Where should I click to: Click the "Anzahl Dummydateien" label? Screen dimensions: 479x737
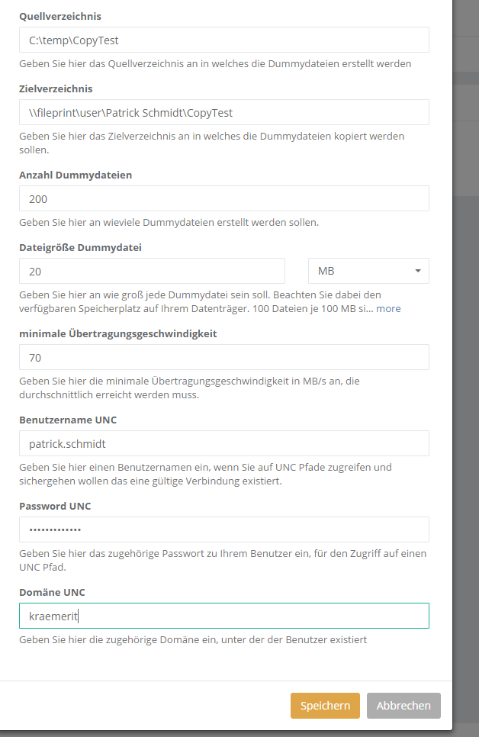coord(76,175)
